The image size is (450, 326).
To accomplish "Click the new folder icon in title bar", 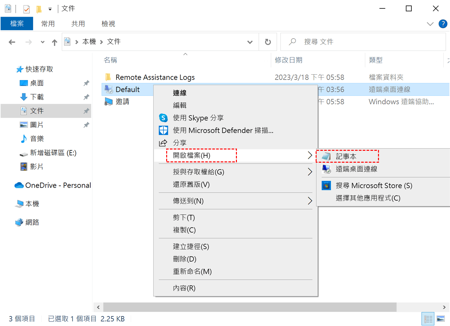I will (39, 9).
